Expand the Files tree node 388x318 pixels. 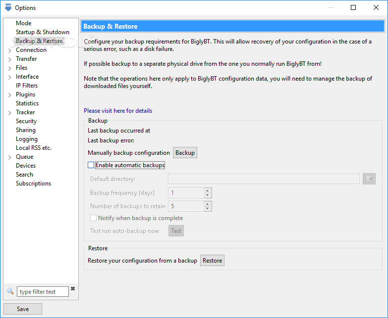click(x=9, y=68)
